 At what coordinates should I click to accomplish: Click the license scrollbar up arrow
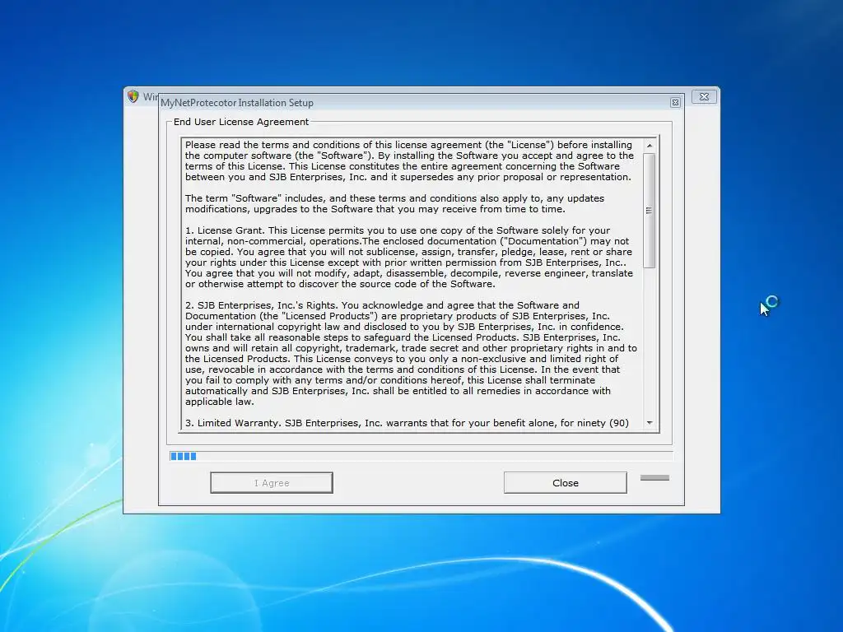click(650, 146)
